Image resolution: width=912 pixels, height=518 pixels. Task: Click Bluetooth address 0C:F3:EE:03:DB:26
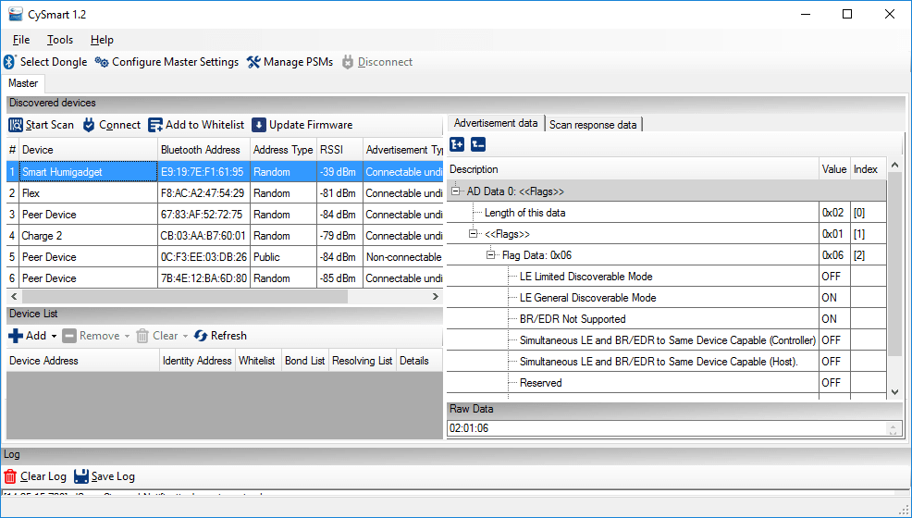(203, 257)
